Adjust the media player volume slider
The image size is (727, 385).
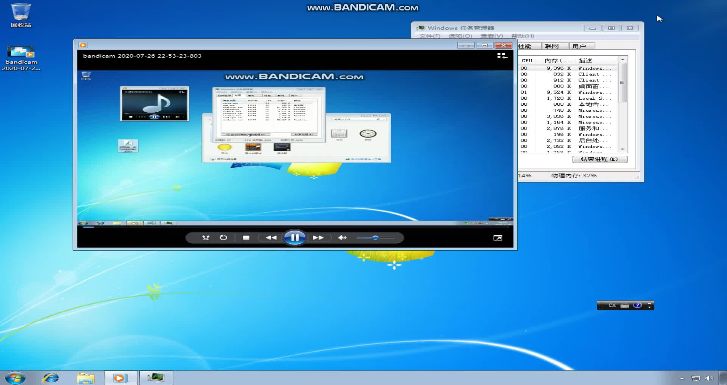coord(375,238)
